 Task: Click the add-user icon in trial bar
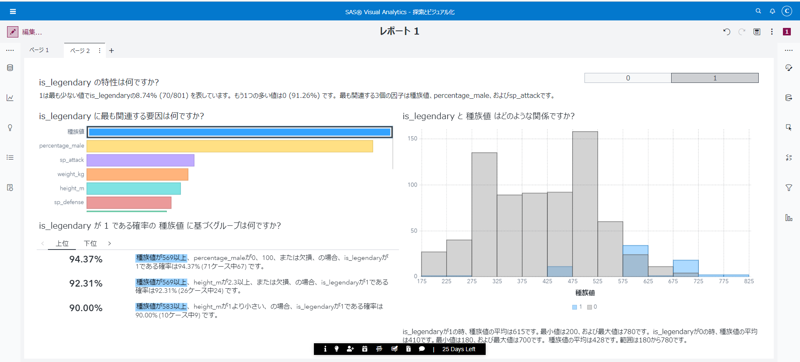[350, 349]
